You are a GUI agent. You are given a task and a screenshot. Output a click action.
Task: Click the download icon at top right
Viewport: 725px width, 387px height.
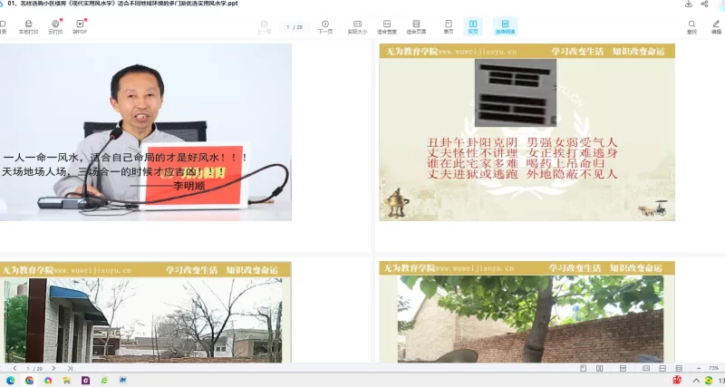(x=688, y=4)
